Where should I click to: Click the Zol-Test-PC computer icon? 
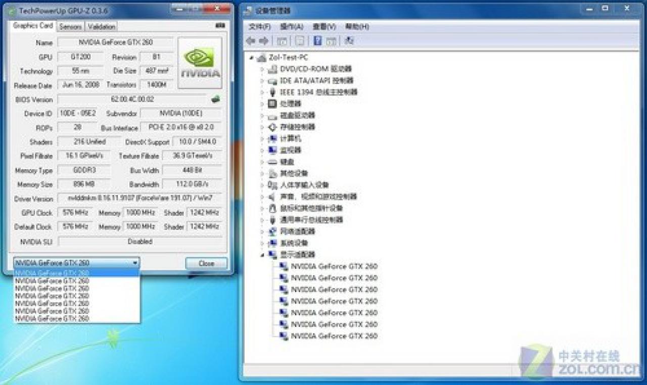click(261, 58)
